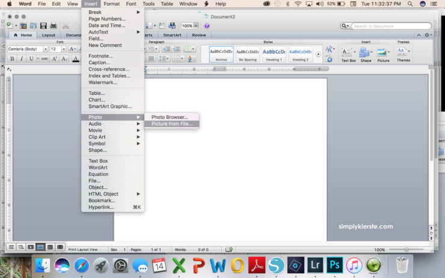Toggle Bold formatting
Viewport: 445px width, 278px height.
(12, 59)
